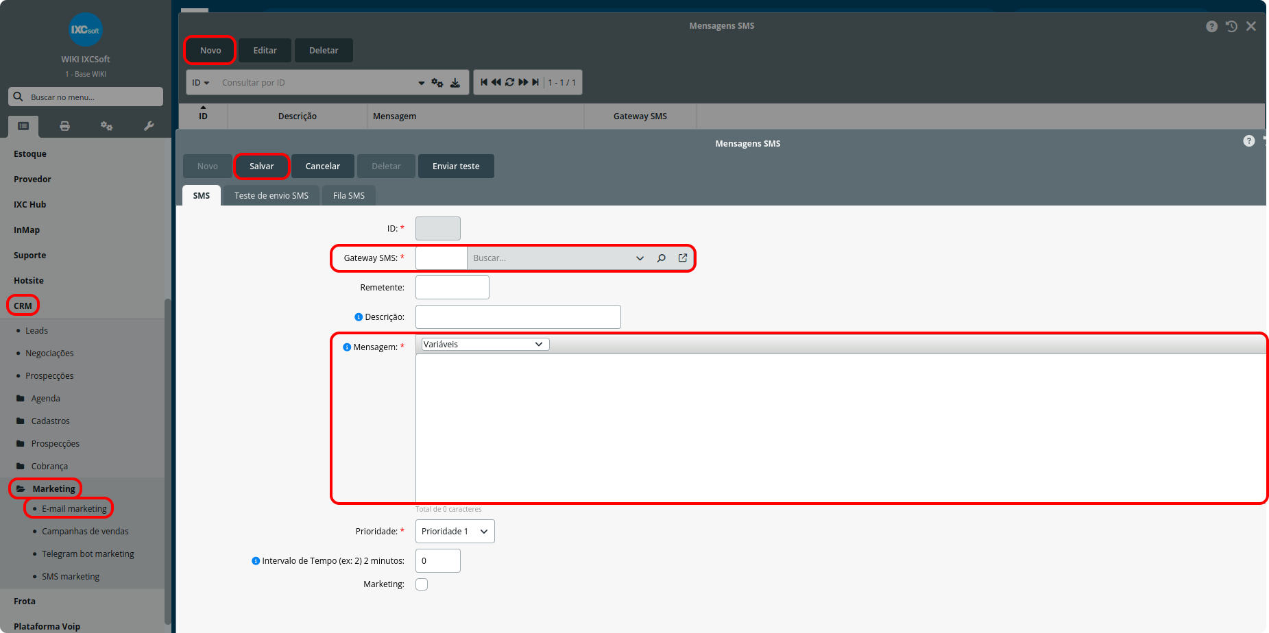Open the Variáveis dropdown
The width and height of the screenshot is (1269, 633).
(485, 344)
